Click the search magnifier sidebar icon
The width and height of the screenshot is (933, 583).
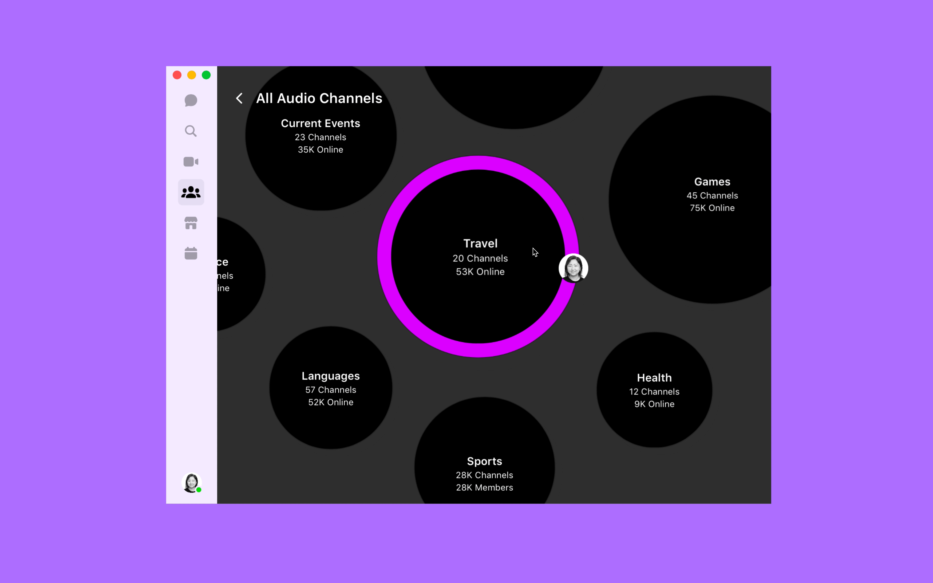191,131
